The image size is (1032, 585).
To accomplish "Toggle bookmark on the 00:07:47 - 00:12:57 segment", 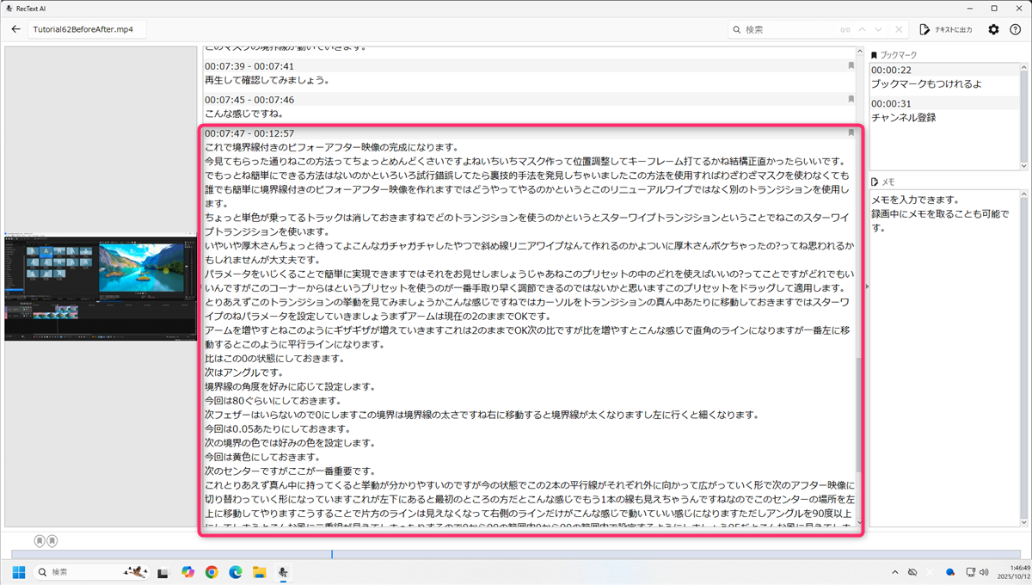I will tap(851, 133).
